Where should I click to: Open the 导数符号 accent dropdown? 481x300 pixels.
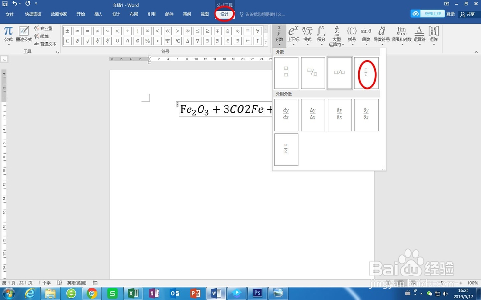(x=381, y=36)
